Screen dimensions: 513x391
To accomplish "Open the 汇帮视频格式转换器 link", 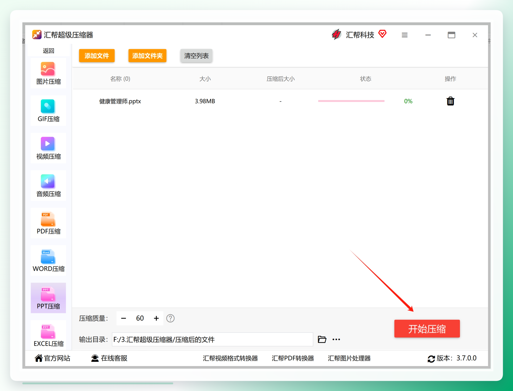I will (x=230, y=358).
